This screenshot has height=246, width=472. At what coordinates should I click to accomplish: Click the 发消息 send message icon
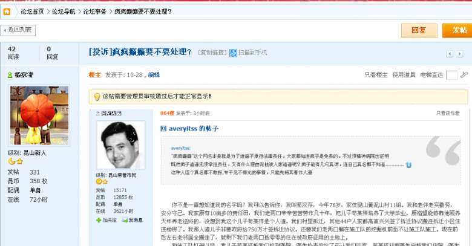123,220
